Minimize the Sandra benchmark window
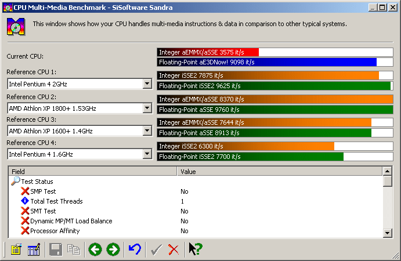This screenshot has width=401, height=261. coord(373,8)
